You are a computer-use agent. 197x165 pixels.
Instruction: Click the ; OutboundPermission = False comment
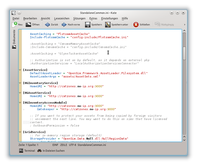pyautogui.click(x=55, y=126)
